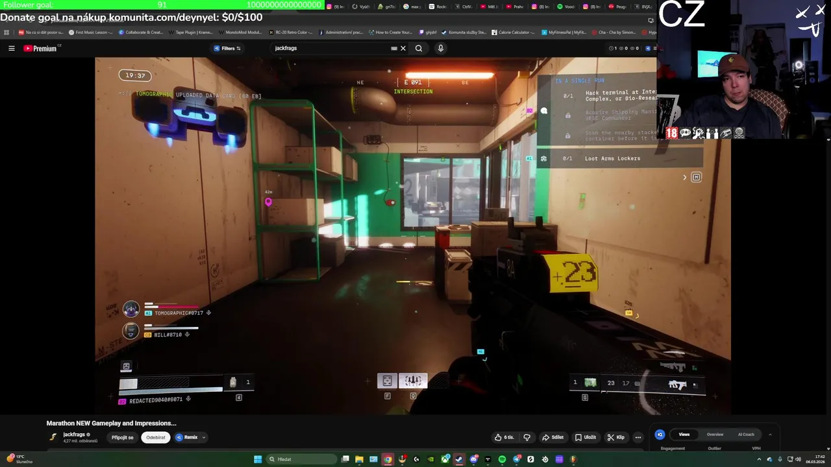
Task: Open the on-screen keyboard icon in the search box
Action: tap(394, 48)
